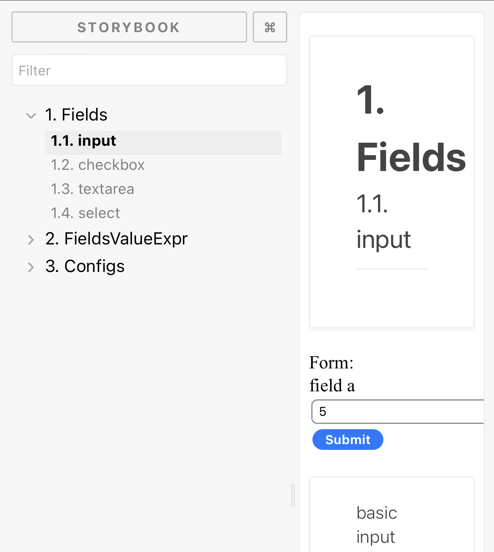Select the '1.2. checkbox' story
Screen dimensions: 494x552
[x=98, y=165]
